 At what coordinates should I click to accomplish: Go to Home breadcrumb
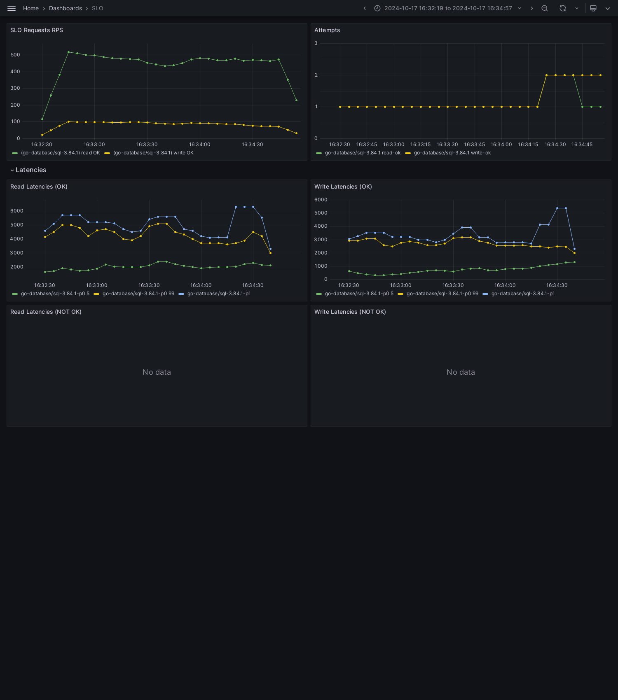pos(31,8)
